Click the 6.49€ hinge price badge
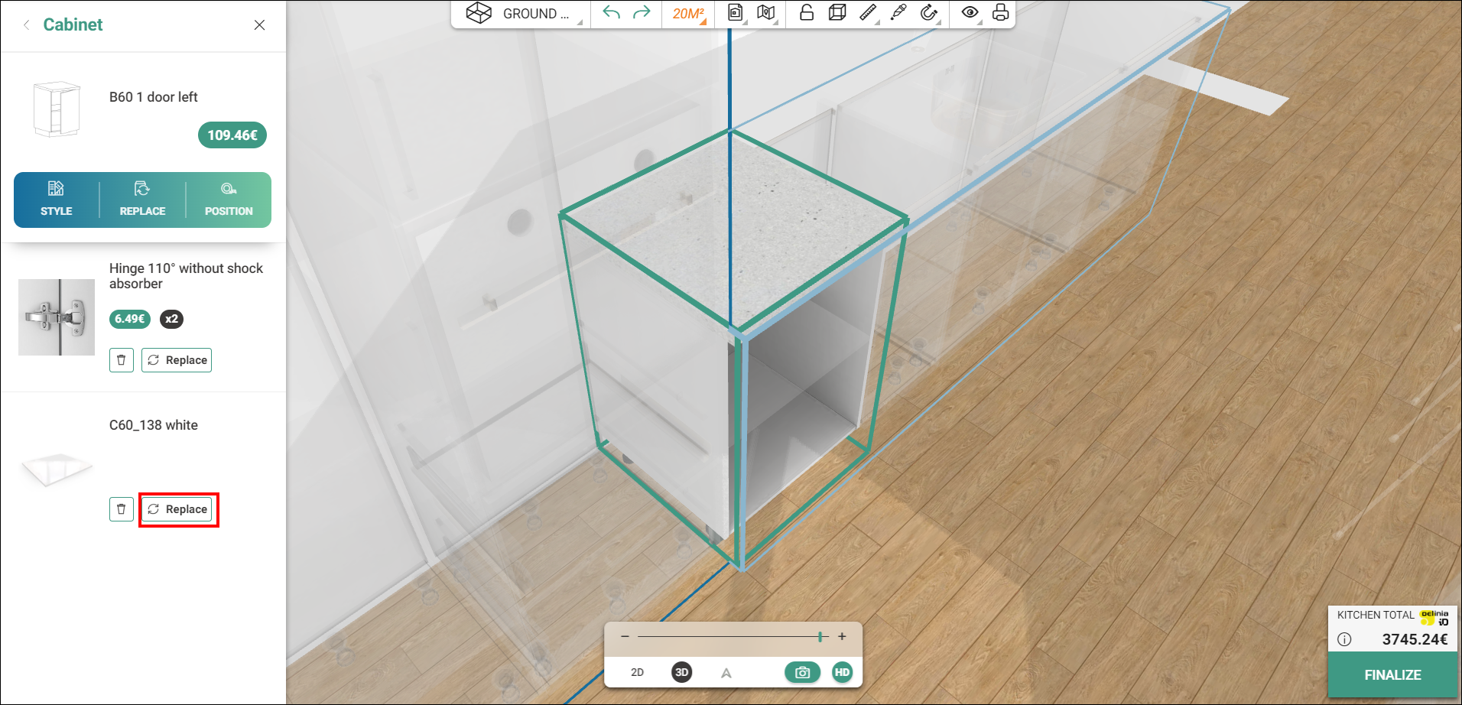Screen dimensions: 1462x705 [130, 319]
